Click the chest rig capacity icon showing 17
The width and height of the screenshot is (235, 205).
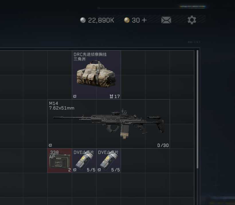(111, 96)
